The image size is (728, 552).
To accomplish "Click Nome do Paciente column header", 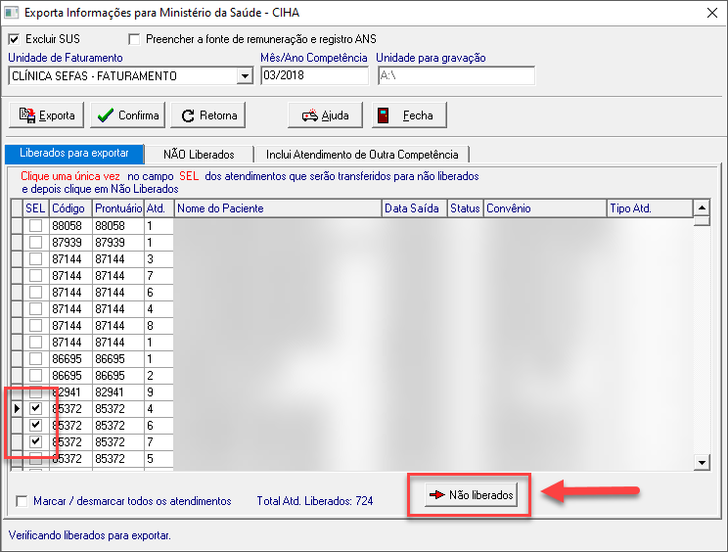I will 278,208.
